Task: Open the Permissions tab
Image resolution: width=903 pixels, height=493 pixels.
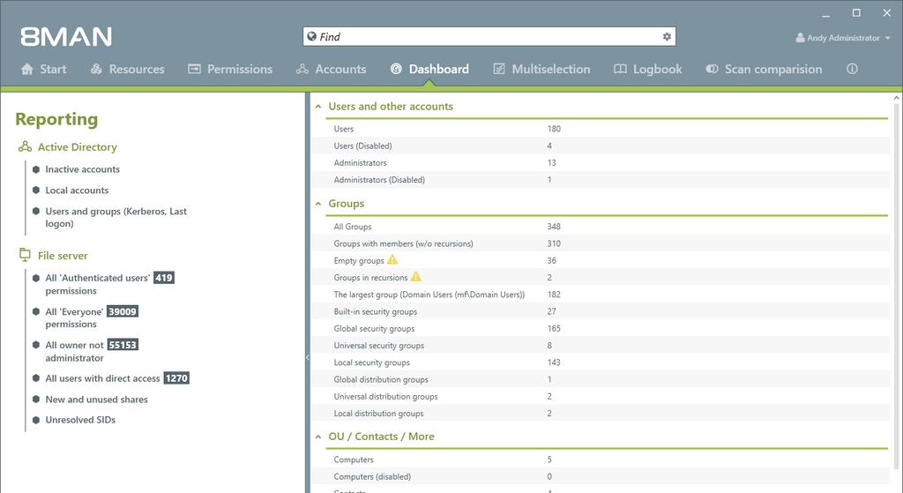Action: click(231, 69)
